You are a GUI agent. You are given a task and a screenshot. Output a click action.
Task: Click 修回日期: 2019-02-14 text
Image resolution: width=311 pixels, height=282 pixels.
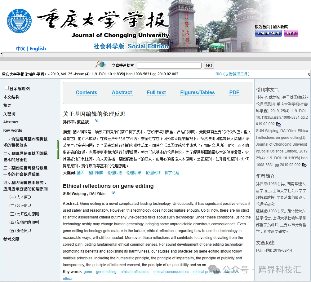tap(274, 250)
